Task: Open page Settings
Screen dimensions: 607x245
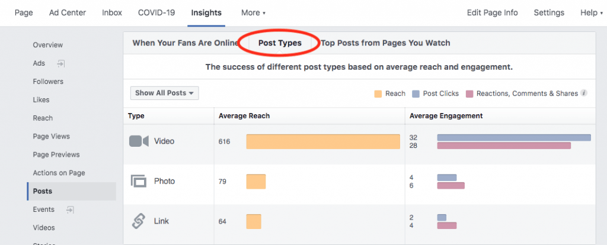Action: (x=549, y=13)
